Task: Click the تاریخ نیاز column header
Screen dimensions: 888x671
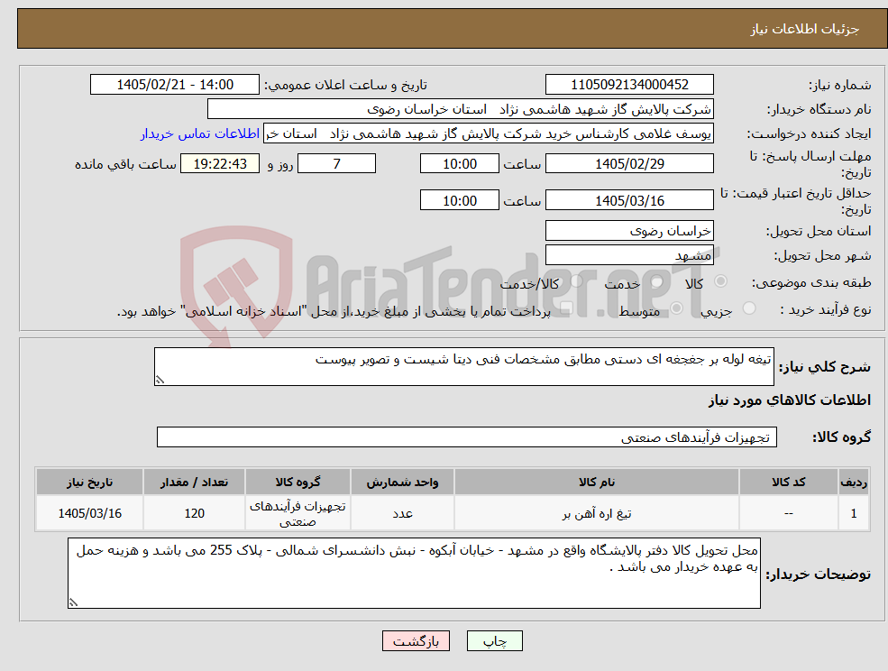Action: pyautogui.click(x=89, y=482)
